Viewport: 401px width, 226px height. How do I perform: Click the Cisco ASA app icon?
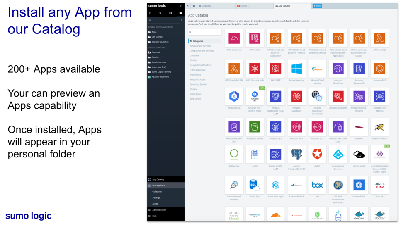coord(379,185)
